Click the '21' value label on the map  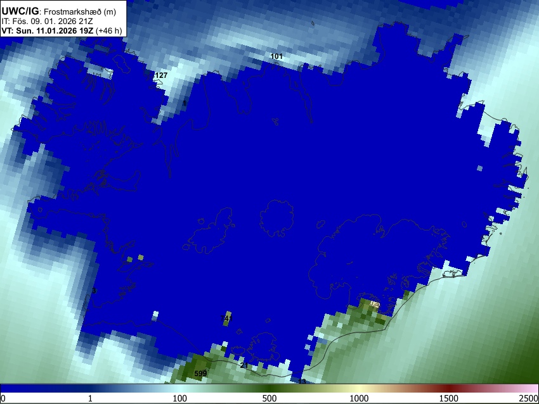(x=244, y=365)
